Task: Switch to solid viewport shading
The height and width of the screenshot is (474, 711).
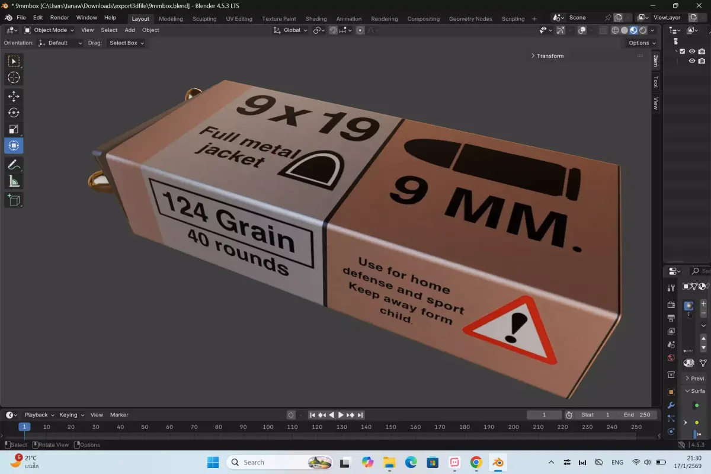Action: coord(624,30)
